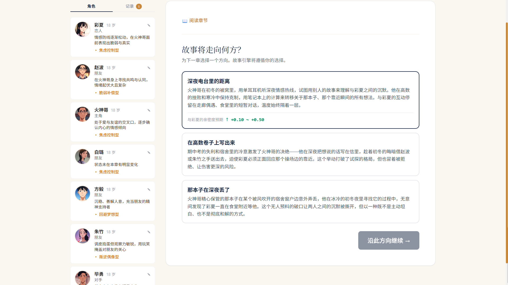Click the 对手 role label under 毕勇

98,280
